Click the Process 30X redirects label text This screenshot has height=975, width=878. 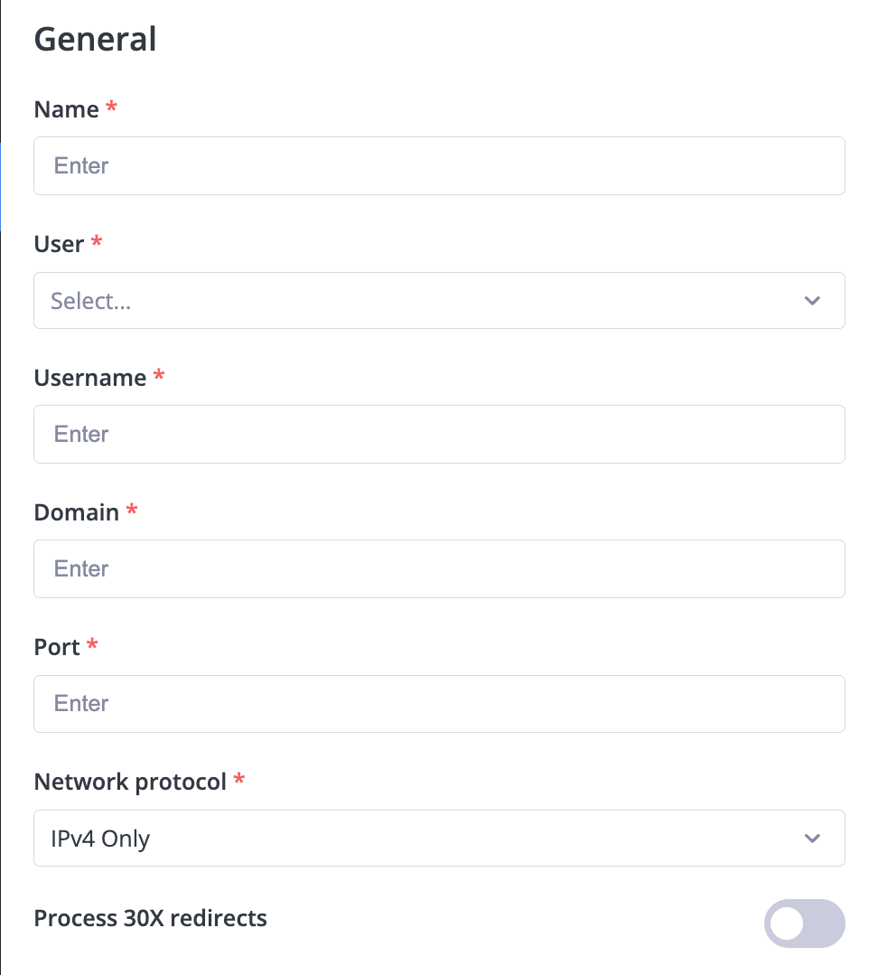[150, 918]
